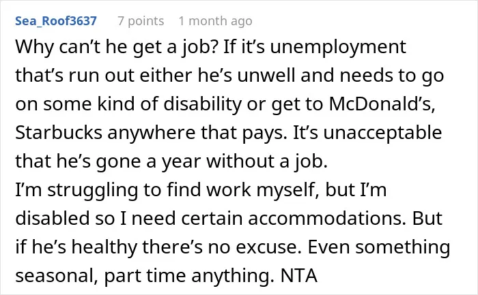Click the word struggling in the comment
The image size is (478, 295).
coord(93,190)
